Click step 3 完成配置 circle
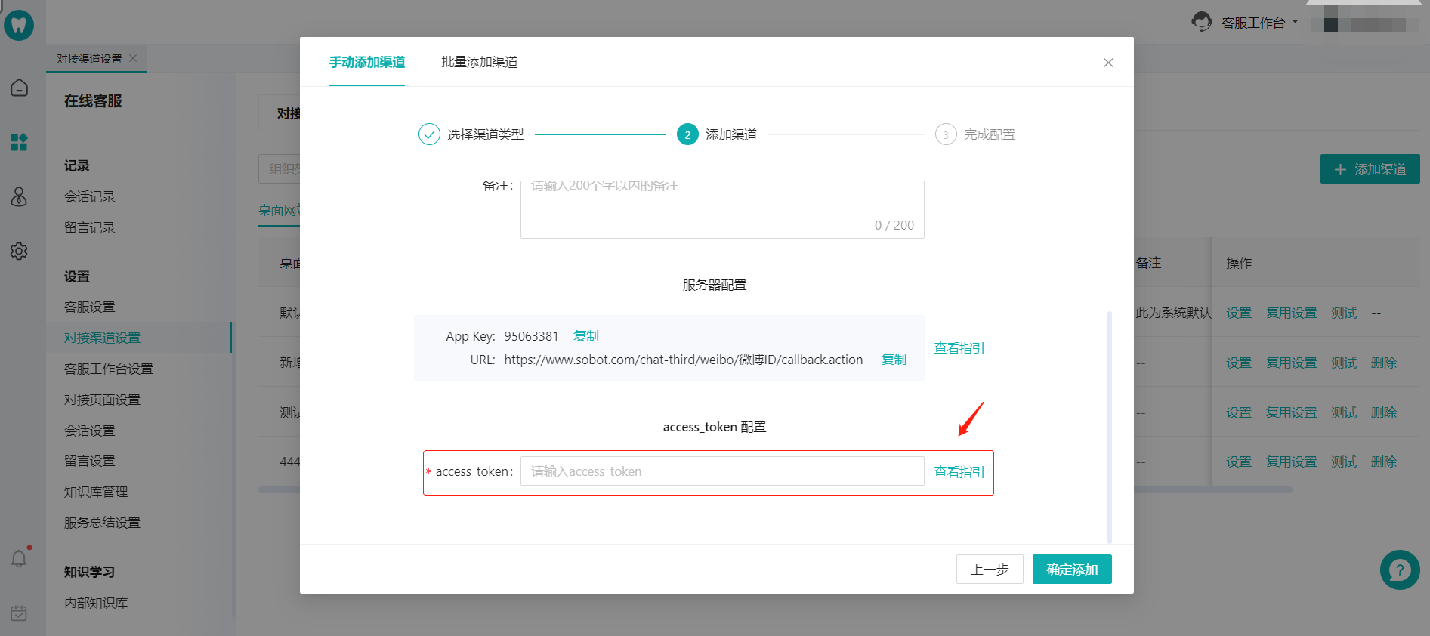1430x636 pixels. point(946,134)
